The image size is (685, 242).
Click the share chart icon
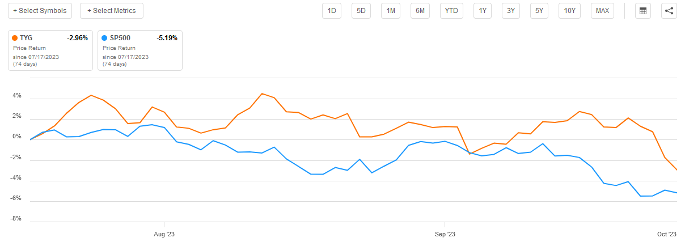(669, 11)
